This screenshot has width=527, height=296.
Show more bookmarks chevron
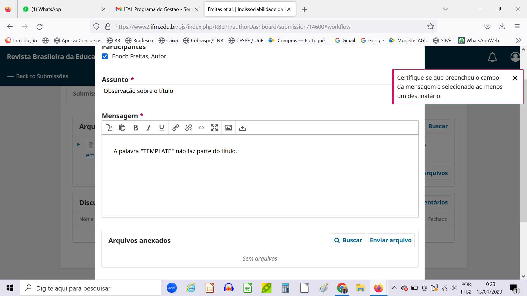[518, 41]
